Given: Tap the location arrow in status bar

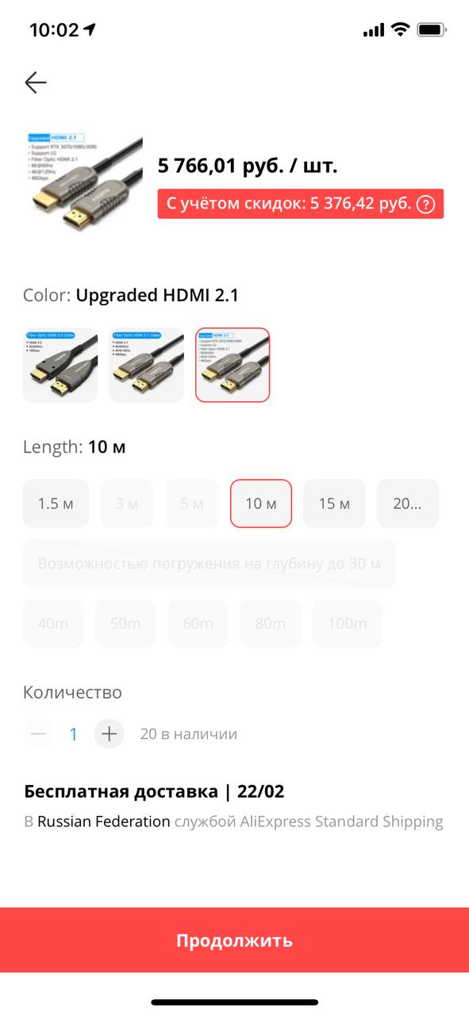Looking at the screenshot, I should tap(90, 30).
